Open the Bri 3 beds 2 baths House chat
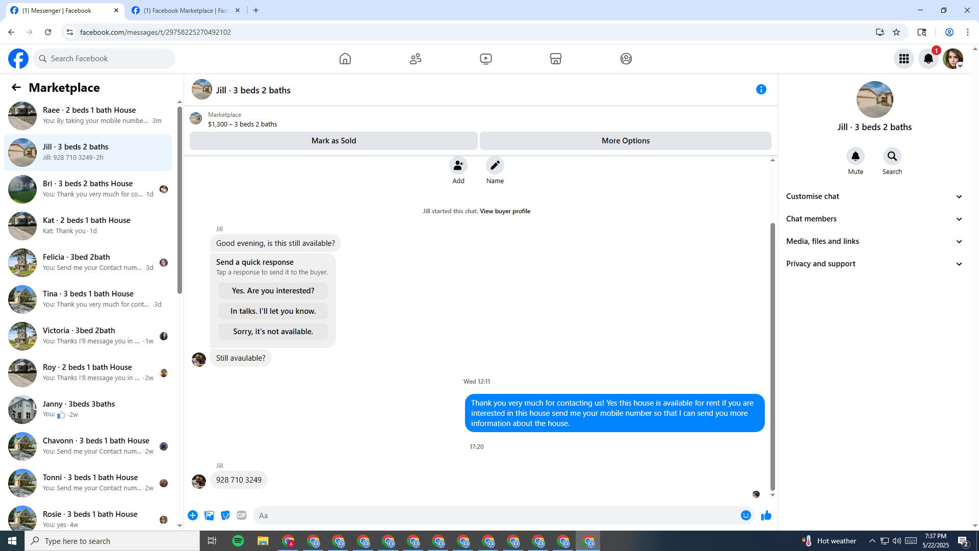Image resolution: width=979 pixels, height=551 pixels. coord(88,189)
